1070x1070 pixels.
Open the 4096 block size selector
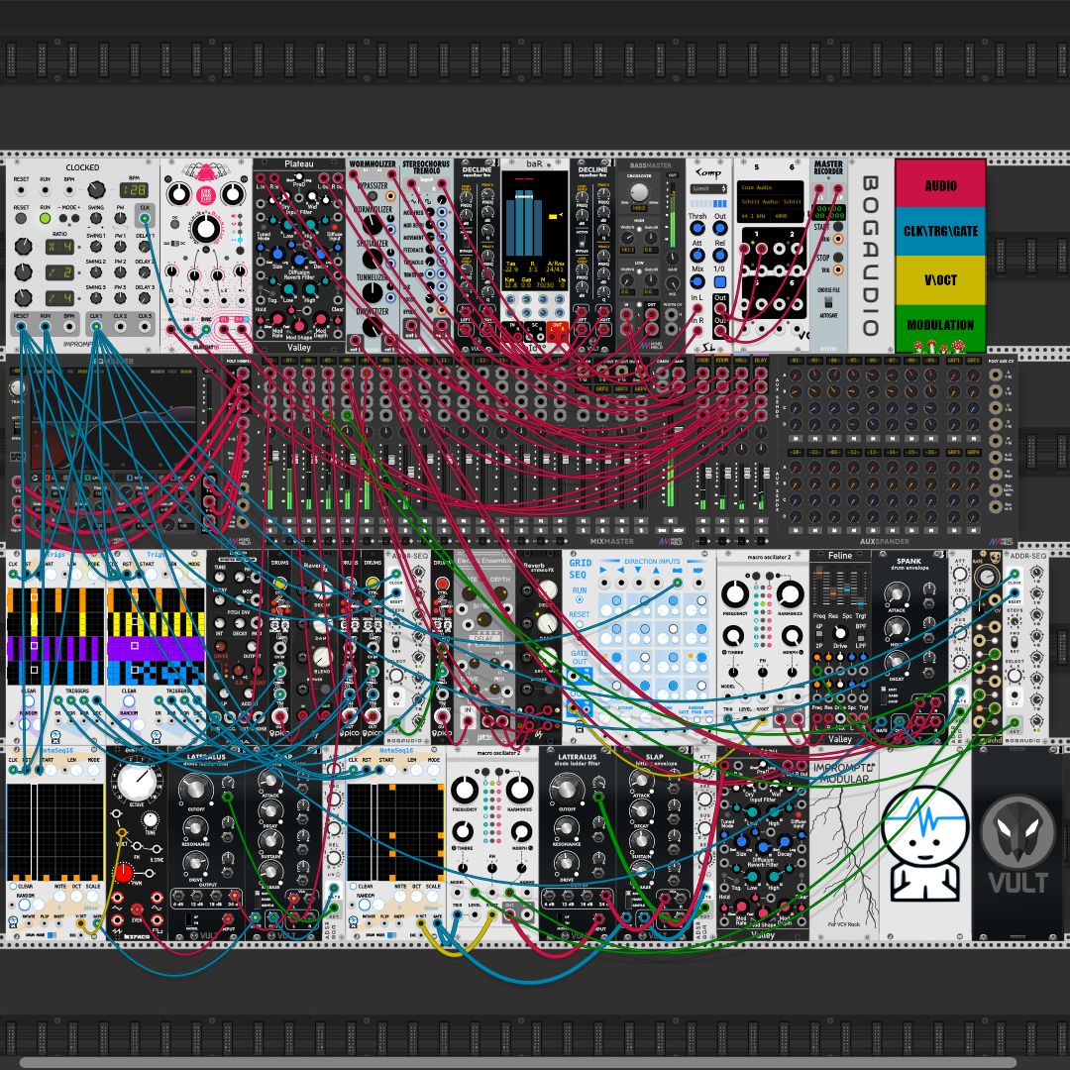click(x=788, y=216)
